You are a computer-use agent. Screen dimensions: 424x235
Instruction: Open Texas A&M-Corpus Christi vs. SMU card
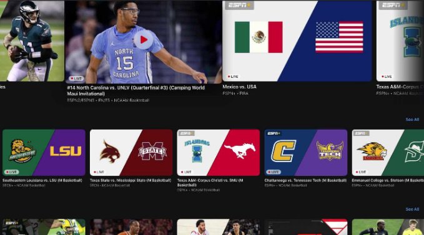pos(219,153)
